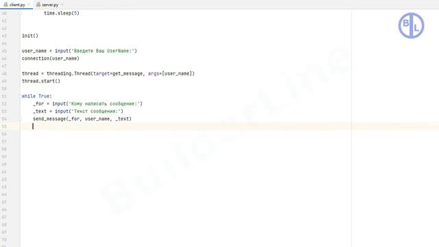This screenshot has width=439, height=247.
Task: Click the fold marker beside time.sleep(5)
Action: click(20, 13)
